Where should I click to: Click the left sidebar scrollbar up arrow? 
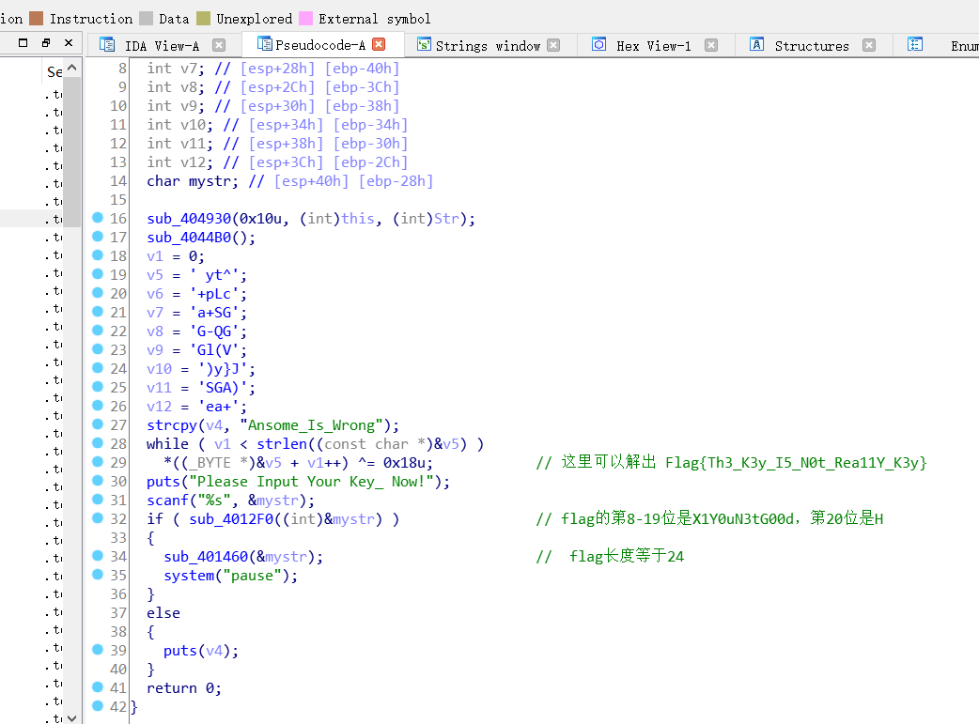(x=73, y=67)
